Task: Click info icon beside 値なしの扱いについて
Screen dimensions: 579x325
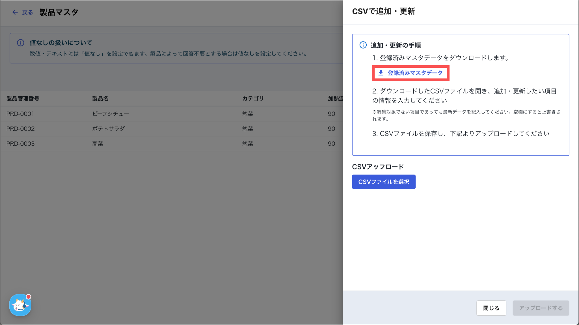Action: 20,43
